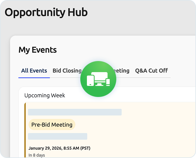Switch to the Bid Closing tab

click(67, 71)
